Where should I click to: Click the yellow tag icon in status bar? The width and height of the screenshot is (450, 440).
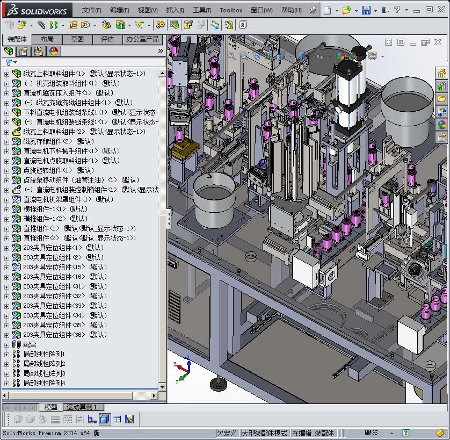pos(440,433)
